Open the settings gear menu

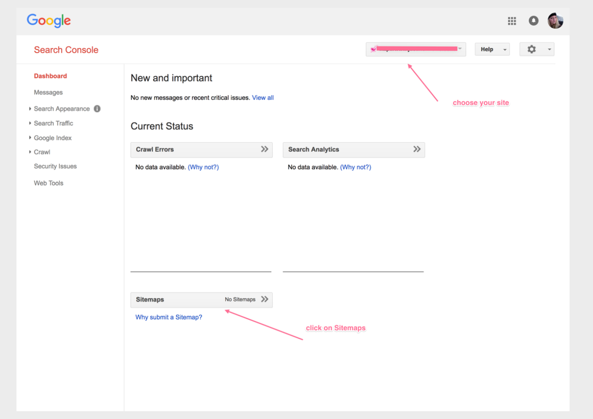(531, 49)
